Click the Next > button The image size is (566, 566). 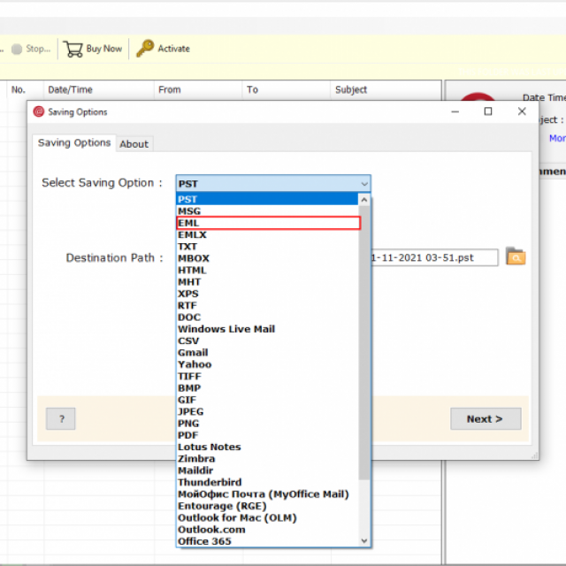[486, 418]
